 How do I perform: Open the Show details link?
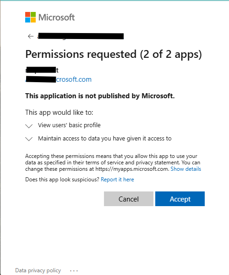click(186, 169)
